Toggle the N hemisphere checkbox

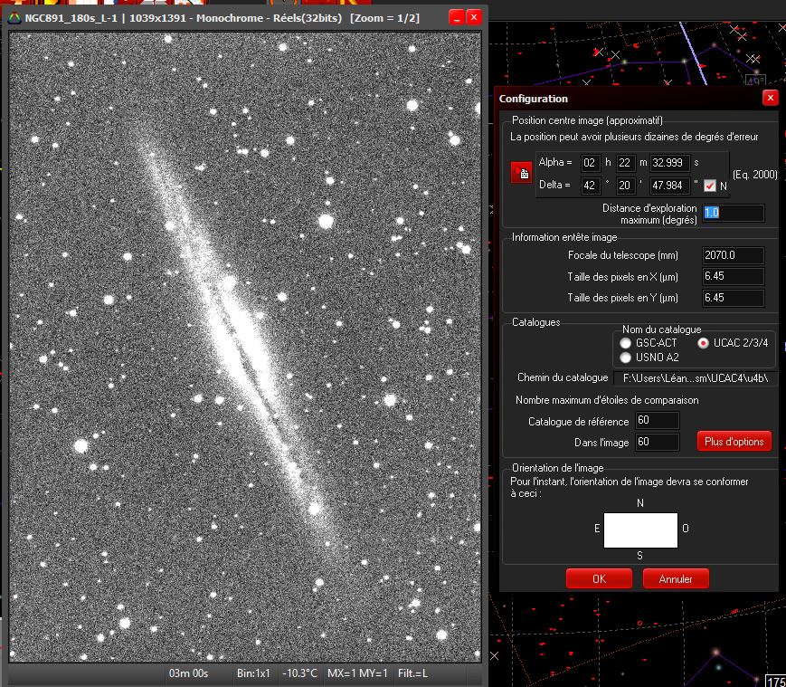pyautogui.click(x=710, y=186)
